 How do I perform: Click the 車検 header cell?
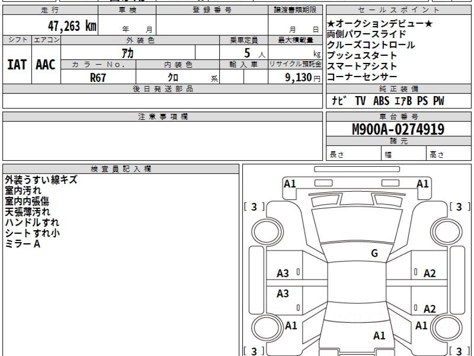point(127,10)
